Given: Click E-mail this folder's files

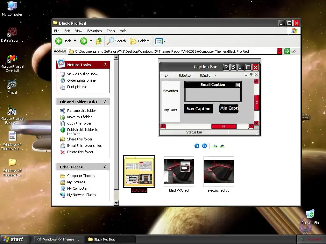Looking at the screenshot, I should pyautogui.click(x=84, y=146).
